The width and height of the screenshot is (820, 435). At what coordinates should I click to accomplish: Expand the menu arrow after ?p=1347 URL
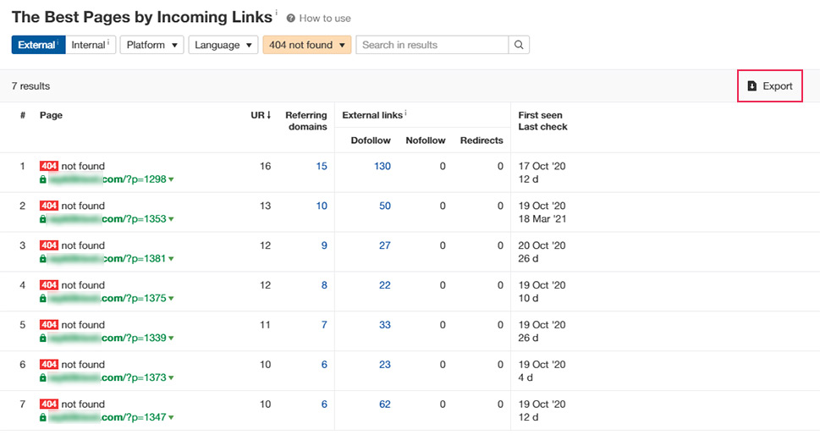pyautogui.click(x=172, y=418)
